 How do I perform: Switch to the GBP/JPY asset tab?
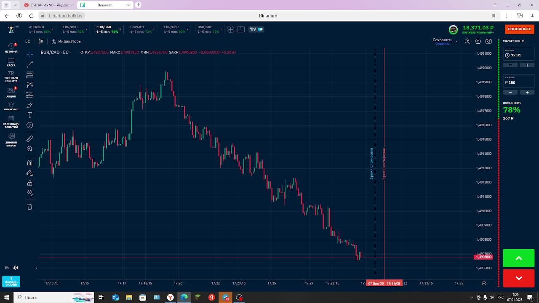pyautogui.click(x=141, y=29)
